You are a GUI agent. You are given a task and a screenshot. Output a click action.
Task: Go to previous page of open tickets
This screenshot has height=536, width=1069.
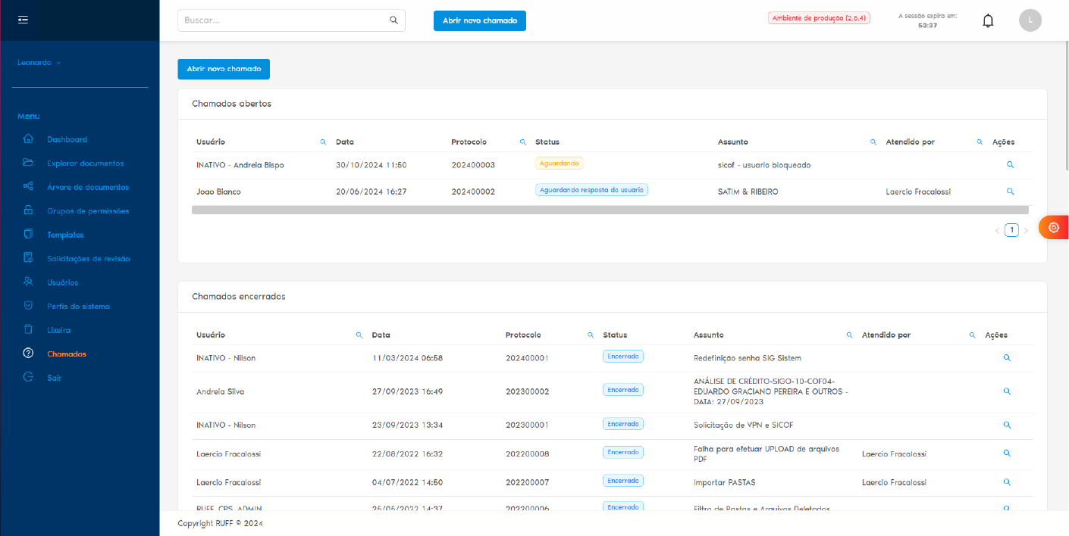coord(997,231)
